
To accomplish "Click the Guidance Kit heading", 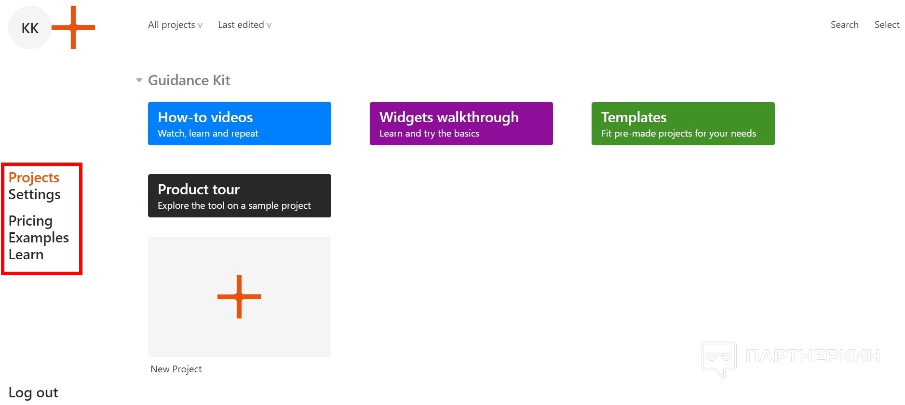I will [189, 80].
